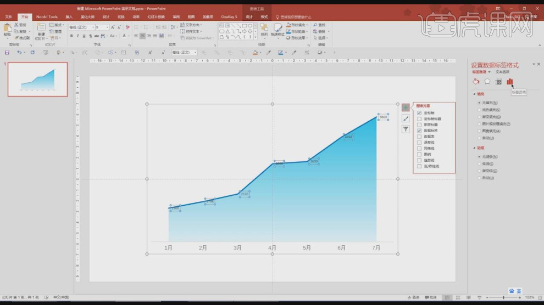This screenshot has height=305, width=544.
Task: Open the Nordri Tools tab
Action: [x=47, y=16]
